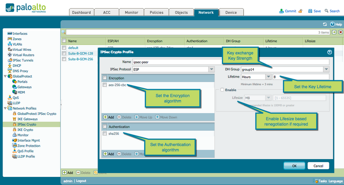The width and height of the screenshot is (344, 185).
Task: Switch to the Dashboard tab
Action: 81,12
